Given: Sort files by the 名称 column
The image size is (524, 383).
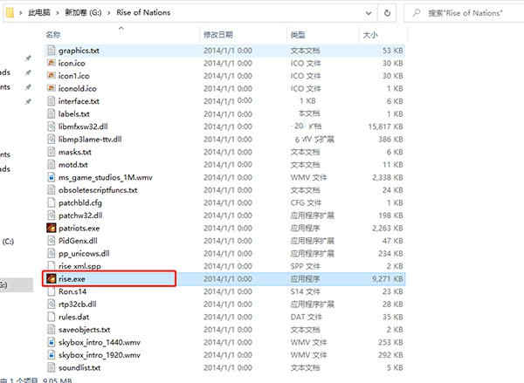Looking at the screenshot, I should (53, 34).
